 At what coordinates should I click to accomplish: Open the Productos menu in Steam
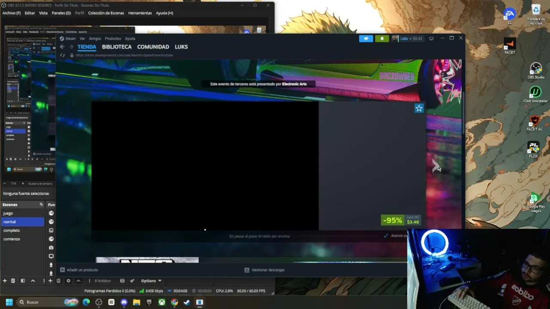pos(113,39)
